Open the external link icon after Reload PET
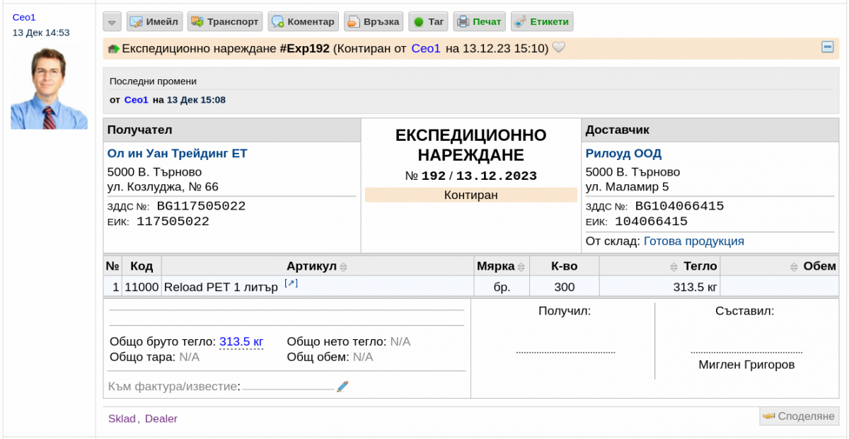 point(291,283)
